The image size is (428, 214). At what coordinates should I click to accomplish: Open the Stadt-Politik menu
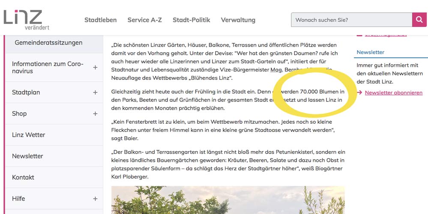click(x=192, y=20)
